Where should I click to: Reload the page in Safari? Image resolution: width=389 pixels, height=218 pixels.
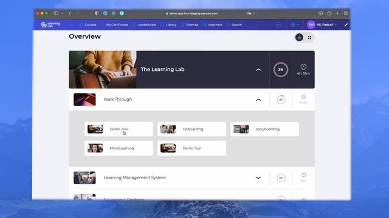click(254, 13)
